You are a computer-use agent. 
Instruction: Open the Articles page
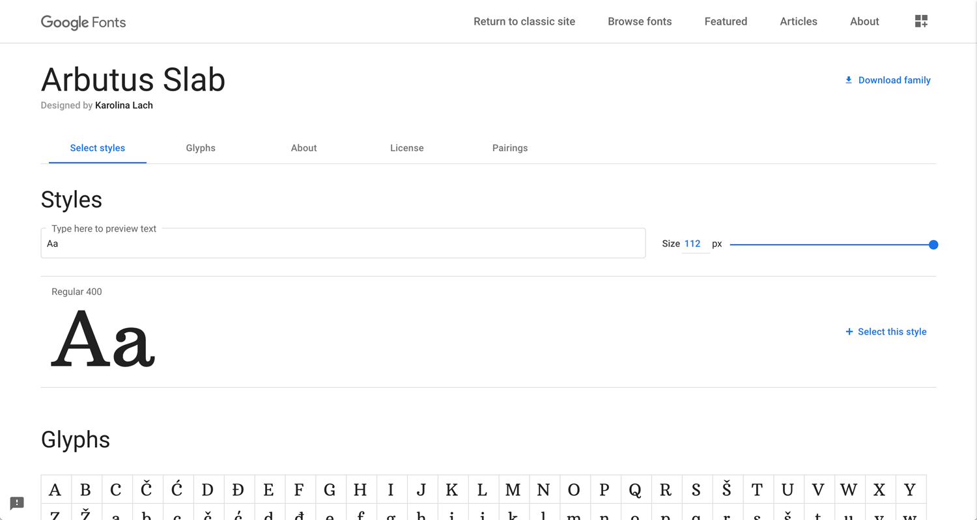point(799,21)
